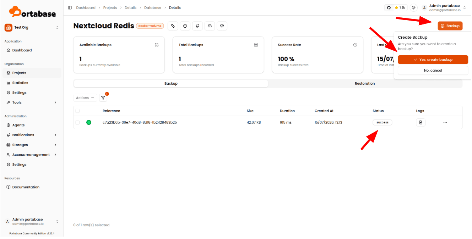The width and height of the screenshot is (472, 239).
Task: Toggle the light/dark theme sun icon
Action: click(414, 7)
